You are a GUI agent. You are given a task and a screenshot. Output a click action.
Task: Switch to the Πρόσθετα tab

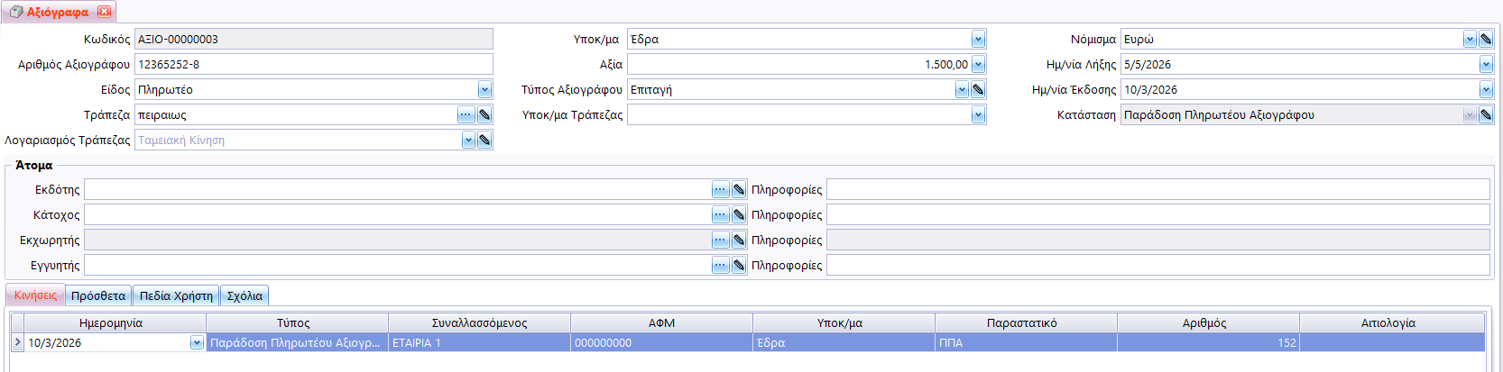(98, 296)
